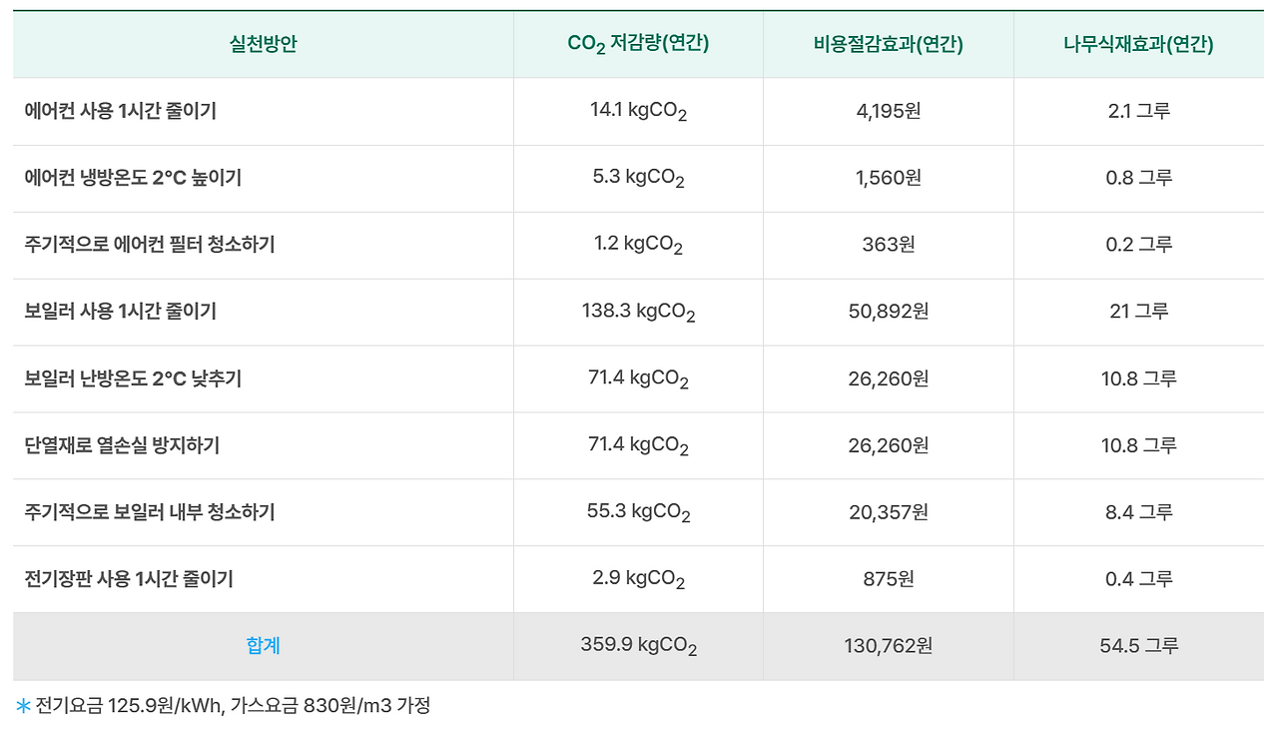1278x729 pixels.
Task: Click the 실천방안 column header
Action: 264,44
